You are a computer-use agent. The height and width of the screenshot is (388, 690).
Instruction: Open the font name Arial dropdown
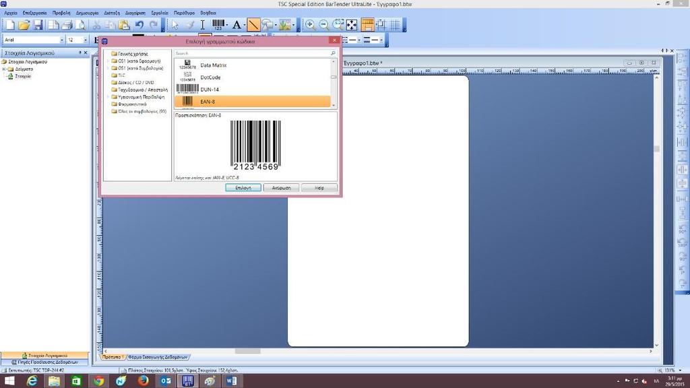pos(61,40)
